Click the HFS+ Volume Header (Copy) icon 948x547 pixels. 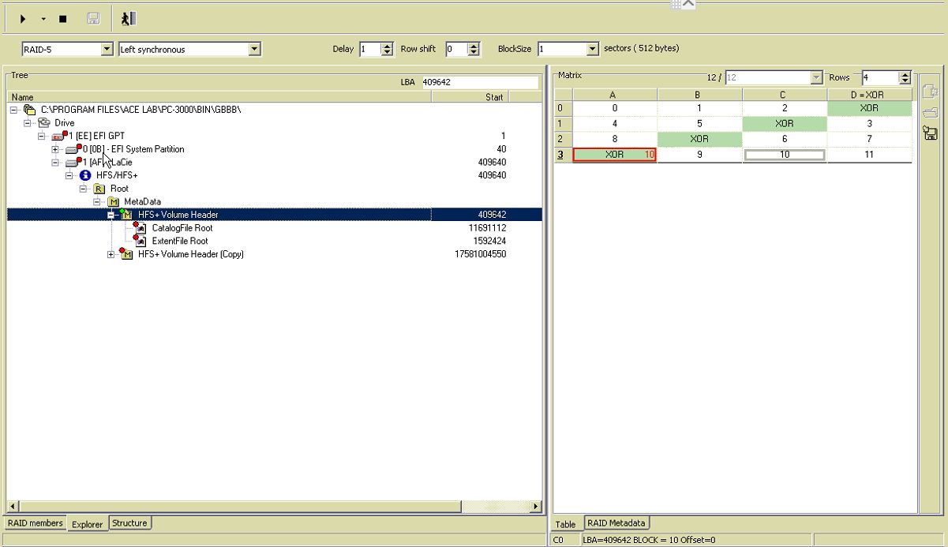click(x=126, y=253)
